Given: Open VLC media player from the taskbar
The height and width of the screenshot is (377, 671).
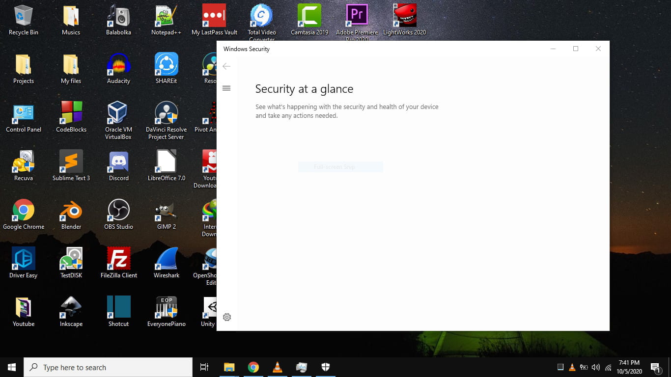Looking at the screenshot, I should pos(278,367).
